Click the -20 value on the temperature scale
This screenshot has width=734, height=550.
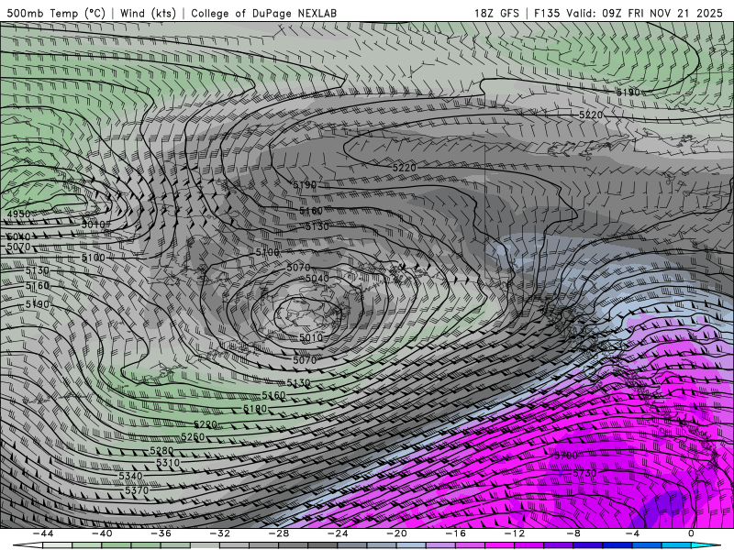click(x=397, y=533)
